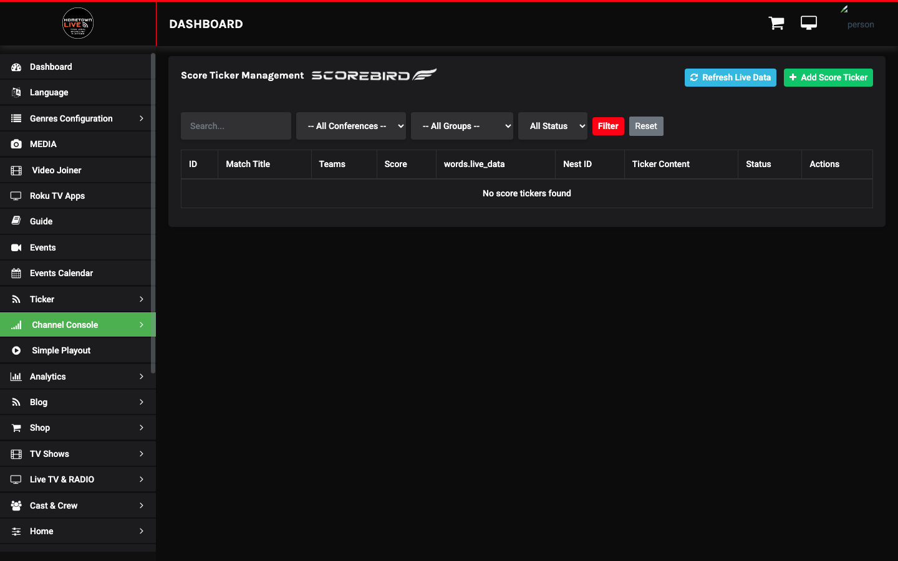Expand the Analytics submenu chevron
The height and width of the screenshot is (561, 898).
click(142, 376)
